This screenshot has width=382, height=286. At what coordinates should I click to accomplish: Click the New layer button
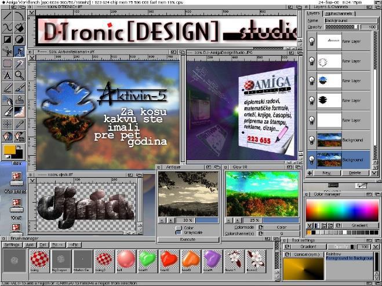click(x=327, y=173)
